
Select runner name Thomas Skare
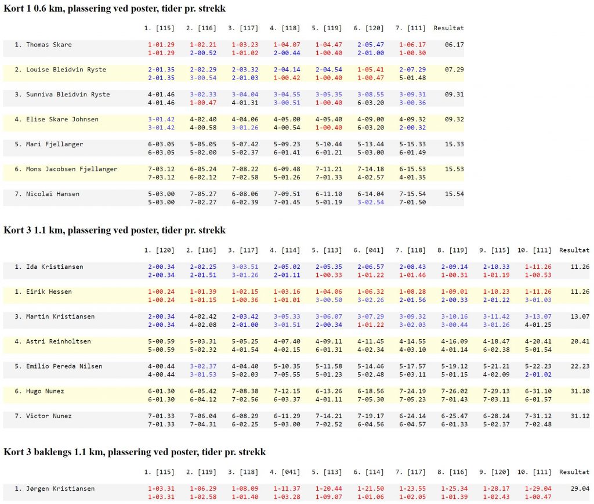pyautogui.click(x=49, y=45)
